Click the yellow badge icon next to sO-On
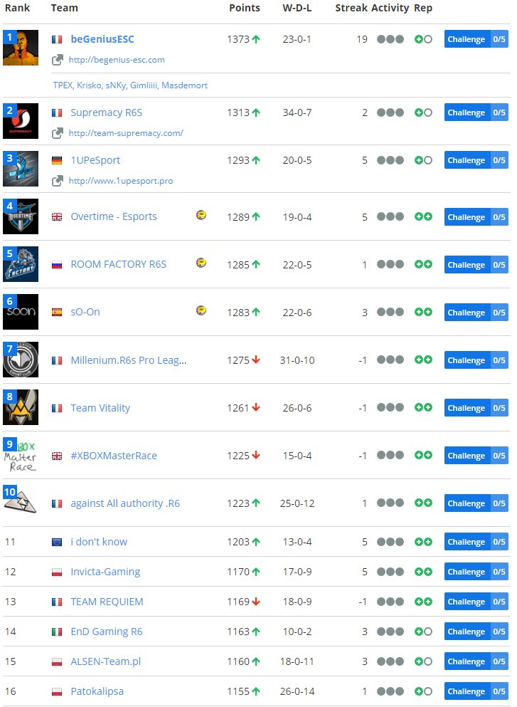 click(201, 310)
